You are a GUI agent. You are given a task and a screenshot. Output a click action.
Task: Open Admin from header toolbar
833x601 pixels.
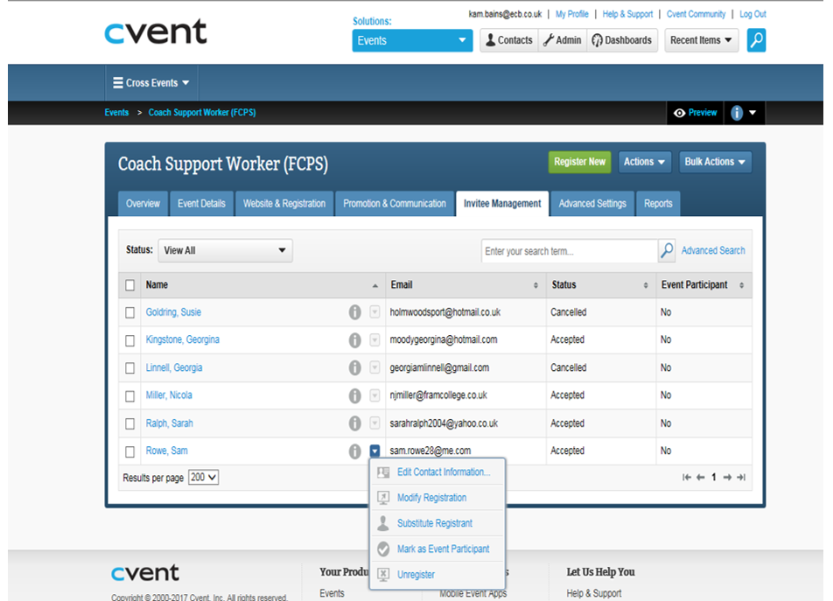point(563,40)
